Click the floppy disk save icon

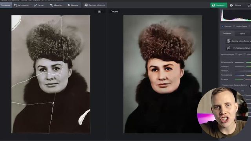click(x=213, y=5)
